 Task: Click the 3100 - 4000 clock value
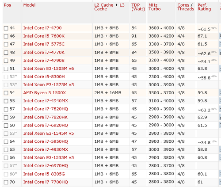(161, 101)
